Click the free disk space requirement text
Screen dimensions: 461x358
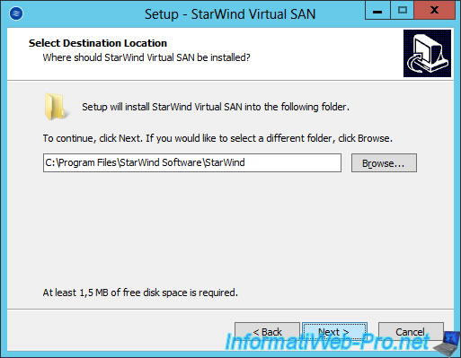(140, 293)
